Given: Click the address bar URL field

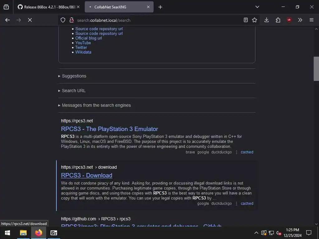Looking at the screenshot, I should (159, 20).
